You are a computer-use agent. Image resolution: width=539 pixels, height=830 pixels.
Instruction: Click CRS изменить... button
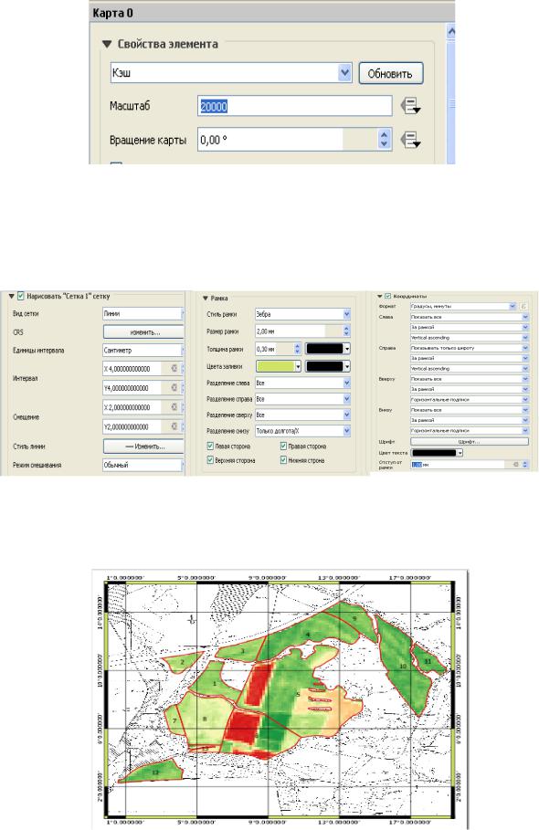[143, 331]
